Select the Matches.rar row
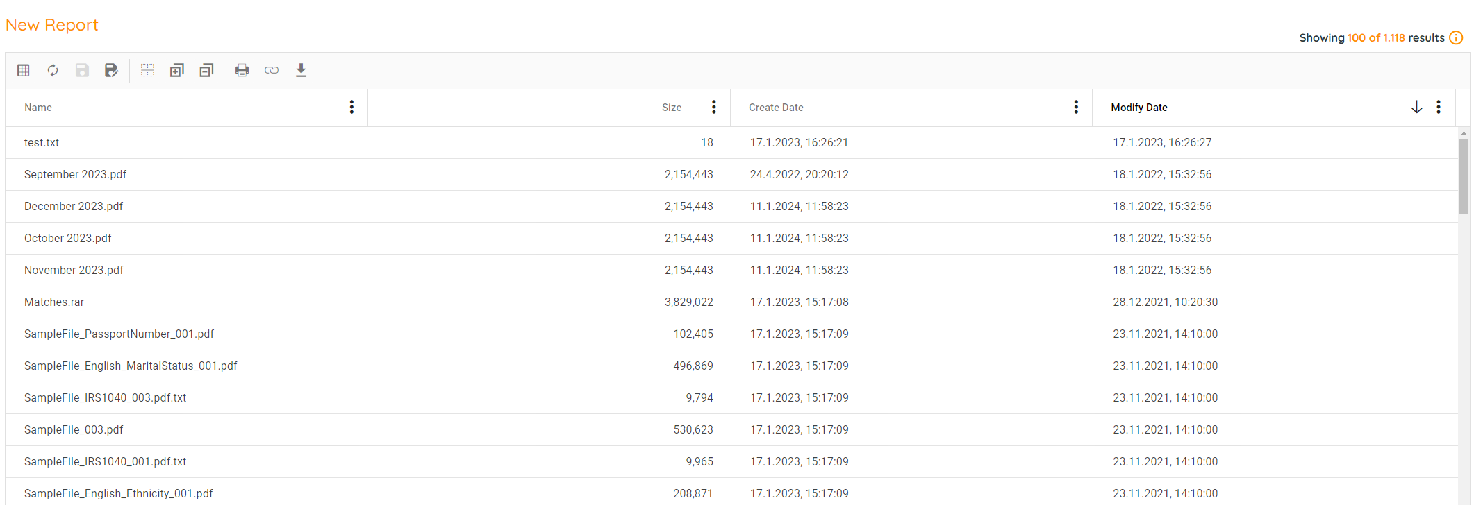Screen dimensions: 1474x505 tap(54, 302)
